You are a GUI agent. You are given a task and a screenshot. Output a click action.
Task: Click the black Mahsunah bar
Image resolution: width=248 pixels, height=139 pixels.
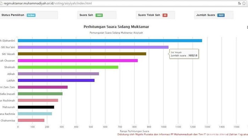[x=36, y=107]
